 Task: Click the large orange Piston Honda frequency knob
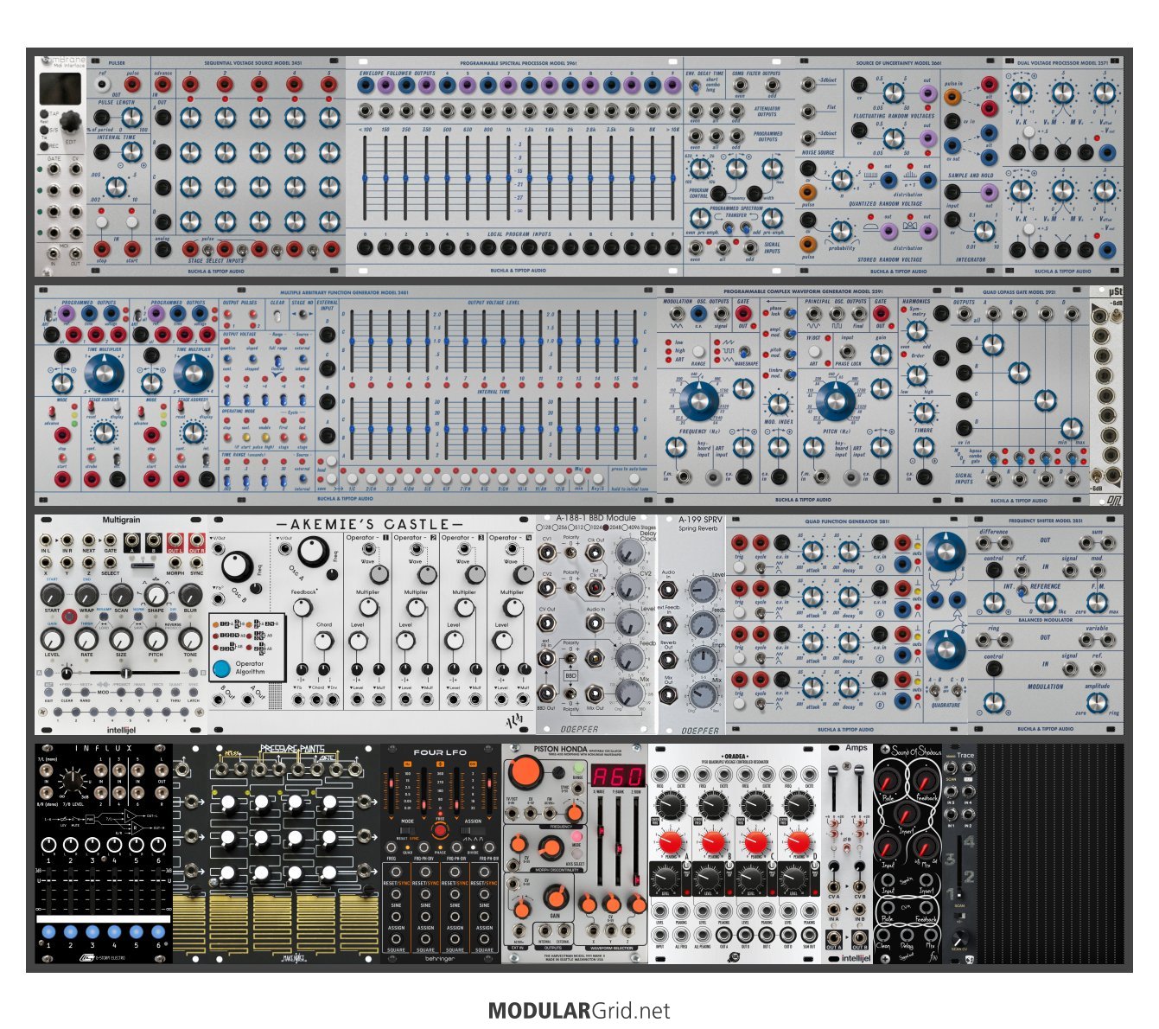click(x=527, y=772)
